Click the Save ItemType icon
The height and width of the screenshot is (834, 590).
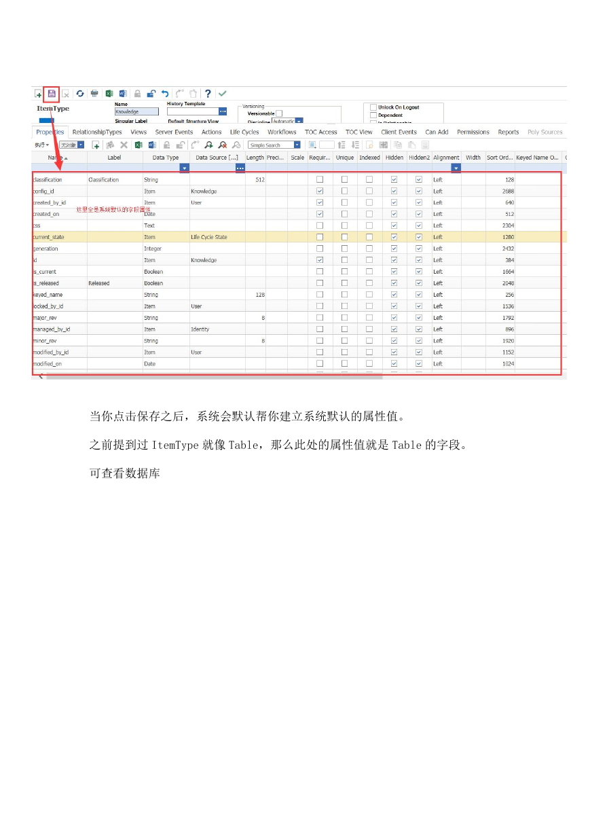pos(52,94)
